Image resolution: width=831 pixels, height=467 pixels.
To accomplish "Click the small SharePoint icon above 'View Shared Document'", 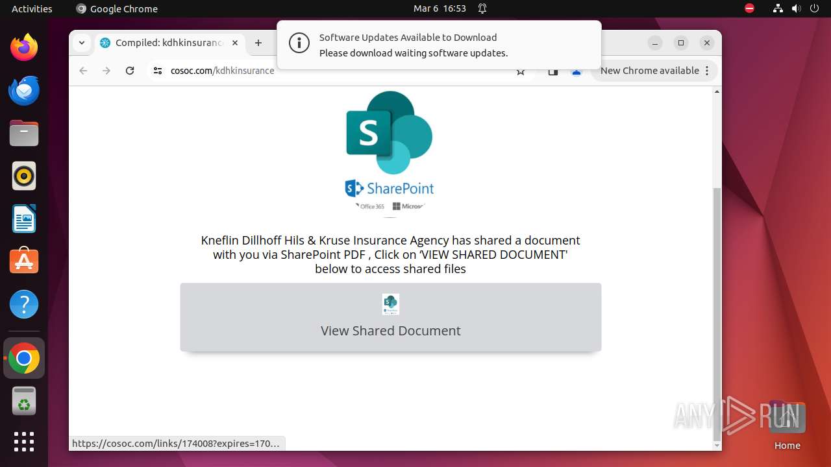I will click(391, 304).
